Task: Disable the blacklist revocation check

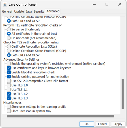Action: (9, 72)
